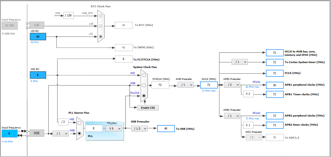The image size is (331, 157).
Task: Click the LSE source block
Action: 37,25
